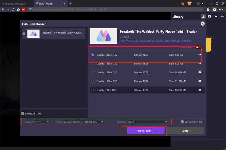Click video icon on 468.15 MB row
Screen dimensions: 226x150
[x=200, y=90]
